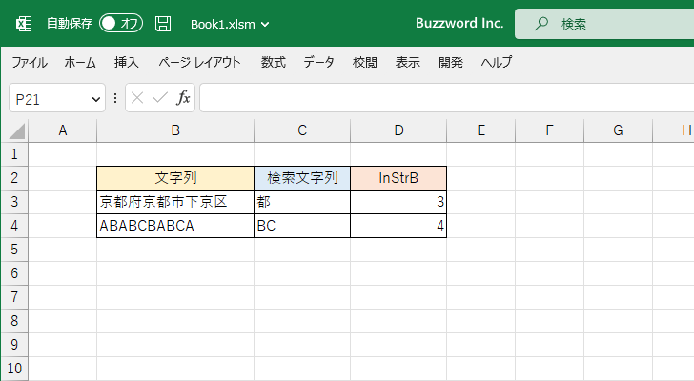Open the ファイル menu
The image size is (694, 381).
point(30,62)
